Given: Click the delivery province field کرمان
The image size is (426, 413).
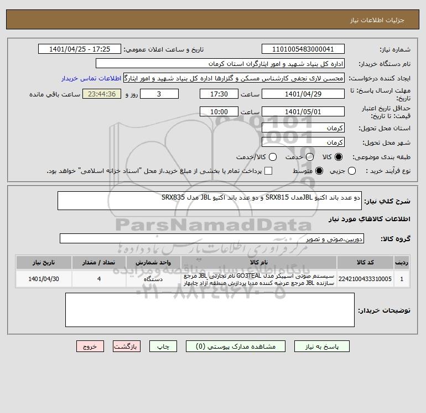Looking at the screenshot, I should tap(303, 128).
